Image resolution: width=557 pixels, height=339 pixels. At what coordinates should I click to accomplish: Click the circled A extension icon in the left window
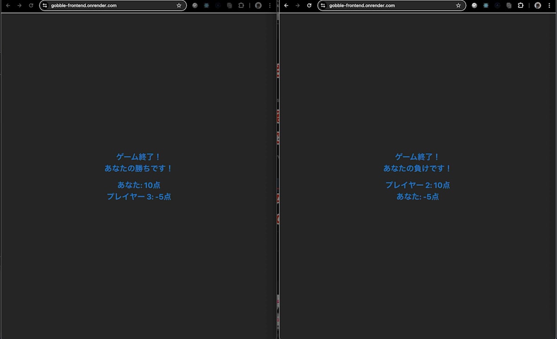[x=218, y=6]
